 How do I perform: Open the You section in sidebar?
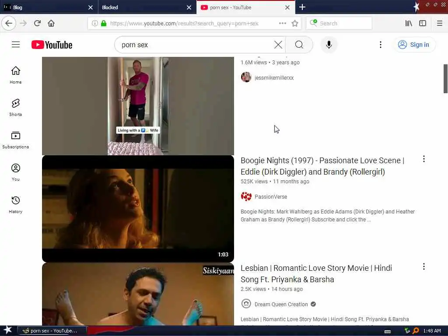point(15,172)
